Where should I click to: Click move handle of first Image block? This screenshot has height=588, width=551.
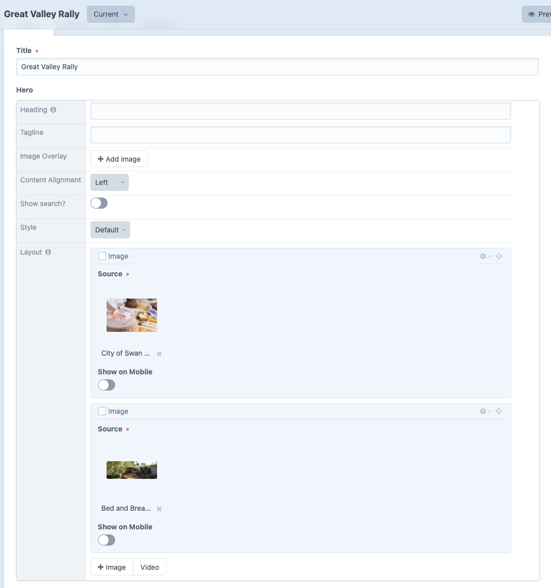point(498,256)
